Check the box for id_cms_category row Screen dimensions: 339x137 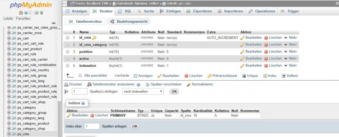pos(67,45)
